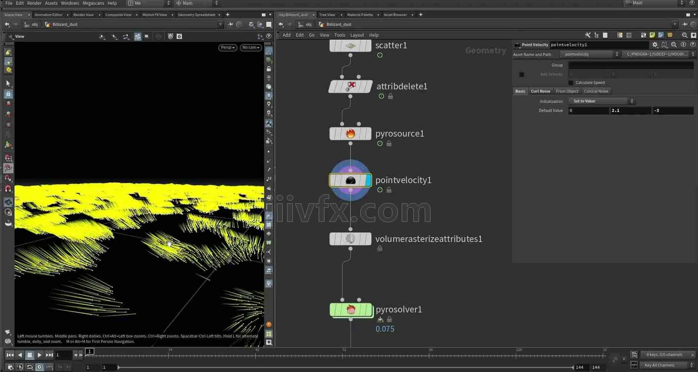This screenshot has height=372, width=698.
Task: Jump to first frame button
Action: tap(10, 355)
